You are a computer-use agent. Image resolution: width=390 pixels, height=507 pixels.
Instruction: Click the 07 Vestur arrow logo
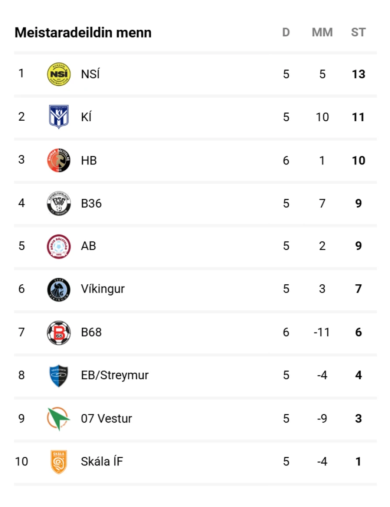pos(58,419)
